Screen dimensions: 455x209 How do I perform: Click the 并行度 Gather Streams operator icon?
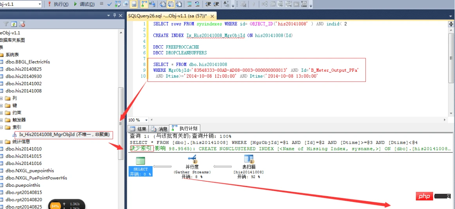[192, 159]
